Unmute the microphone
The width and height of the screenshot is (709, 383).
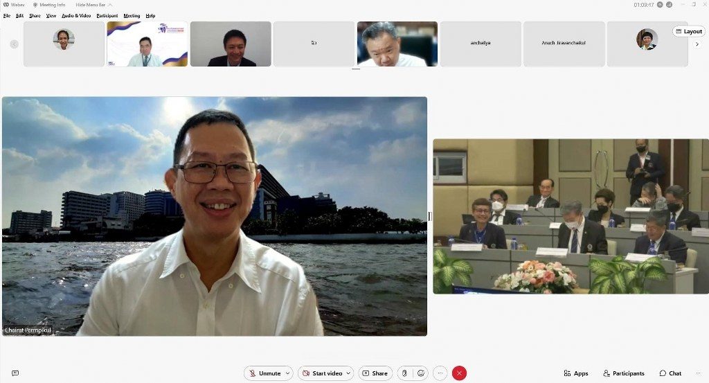(264, 373)
